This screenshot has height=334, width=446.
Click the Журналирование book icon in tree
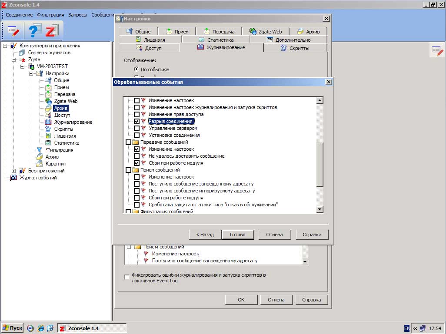[x=48, y=122]
